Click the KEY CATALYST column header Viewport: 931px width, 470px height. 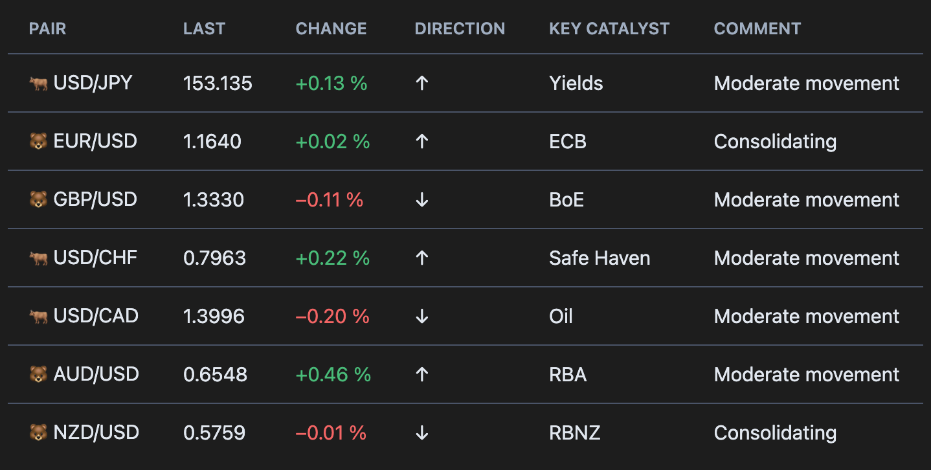click(609, 29)
